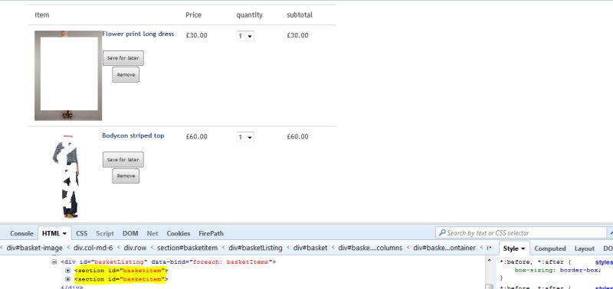Screen dimensions: 613x289
Task: Select the first section basketitem markup line
Action: 121,271
